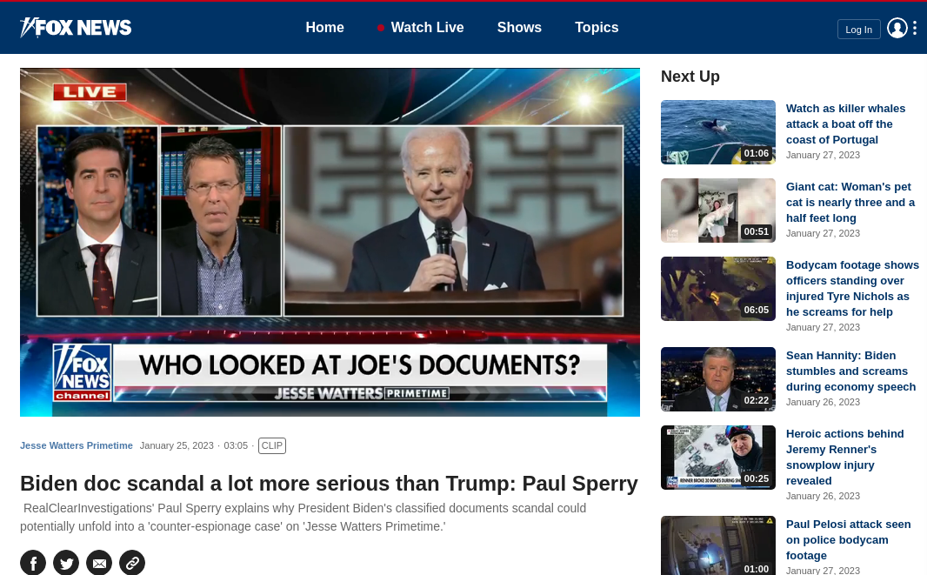Click the 'Biden doc scandal' headline
927x575 pixels.
[x=329, y=484]
